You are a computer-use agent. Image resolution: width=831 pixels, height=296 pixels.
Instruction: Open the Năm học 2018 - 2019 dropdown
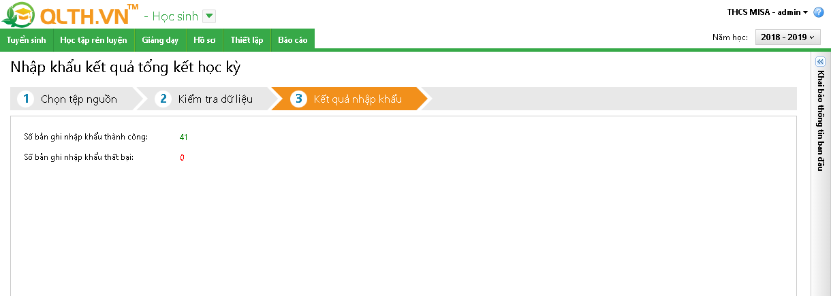(x=787, y=37)
